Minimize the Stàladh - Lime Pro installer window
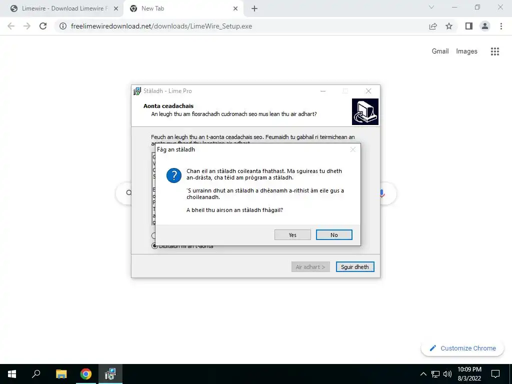 click(323, 91)
